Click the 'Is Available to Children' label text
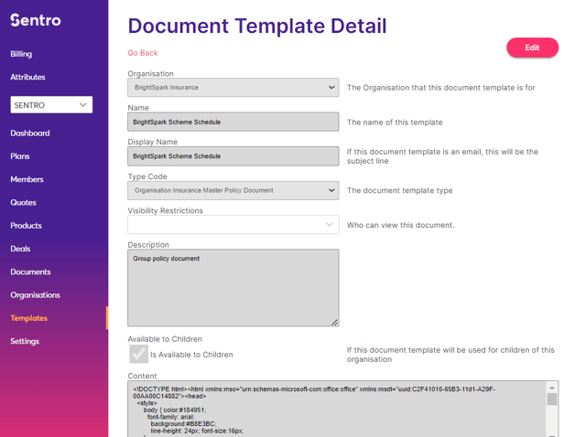The width and height of the screenshot is (564, 437). click(191, 355)
